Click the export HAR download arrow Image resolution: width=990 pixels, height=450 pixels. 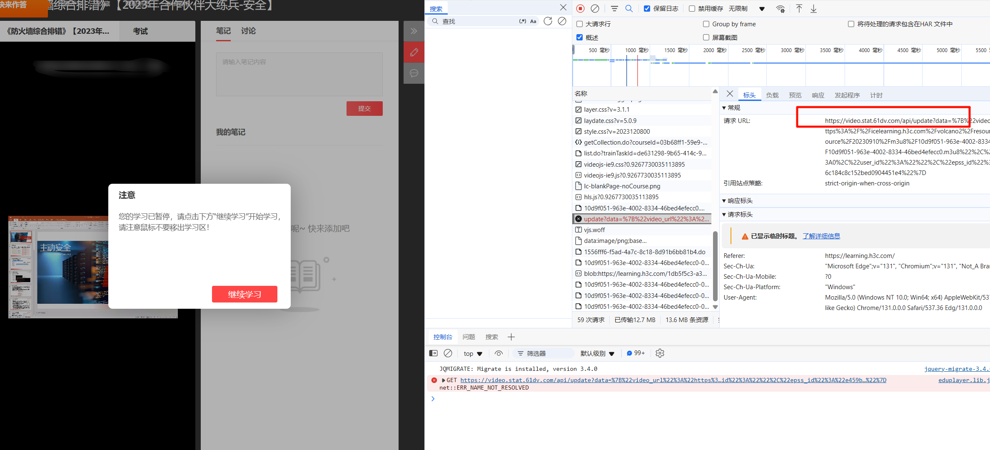(x=813, y=8)
